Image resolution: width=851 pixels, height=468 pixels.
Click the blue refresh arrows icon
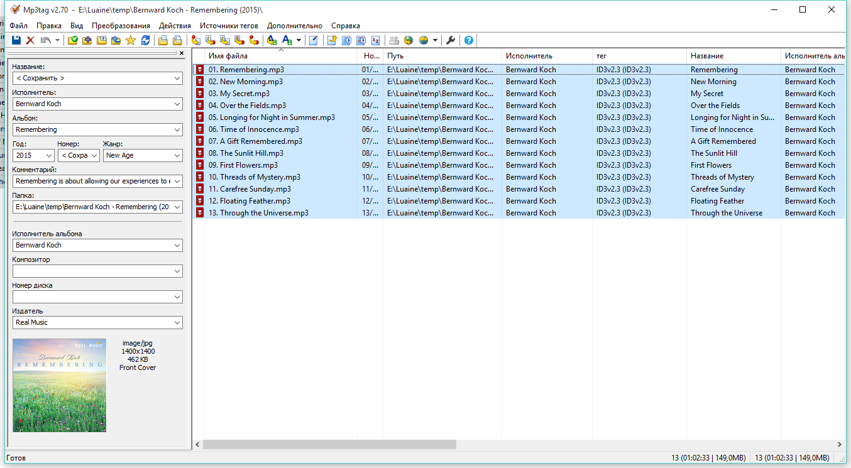tap(145, 40)
